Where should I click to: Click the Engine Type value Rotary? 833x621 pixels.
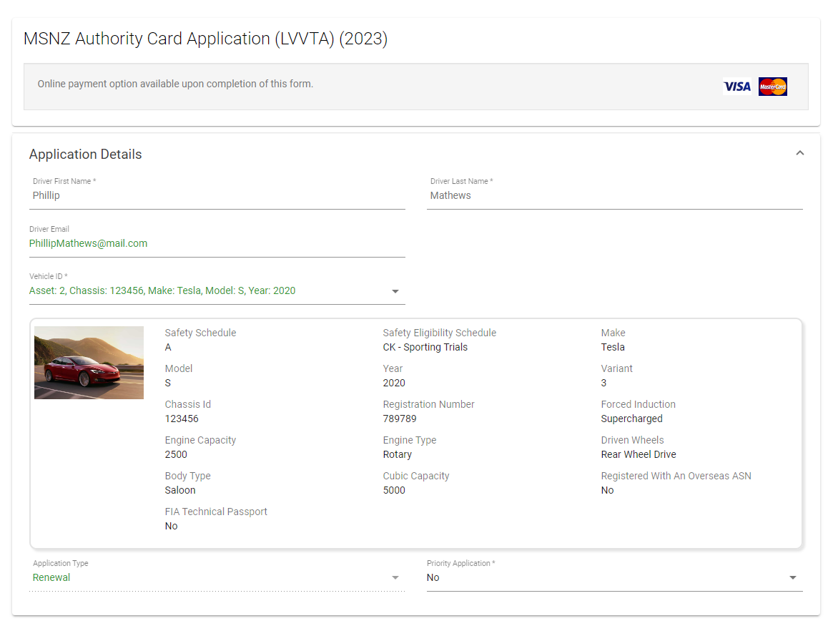click(x=398, y=454)
